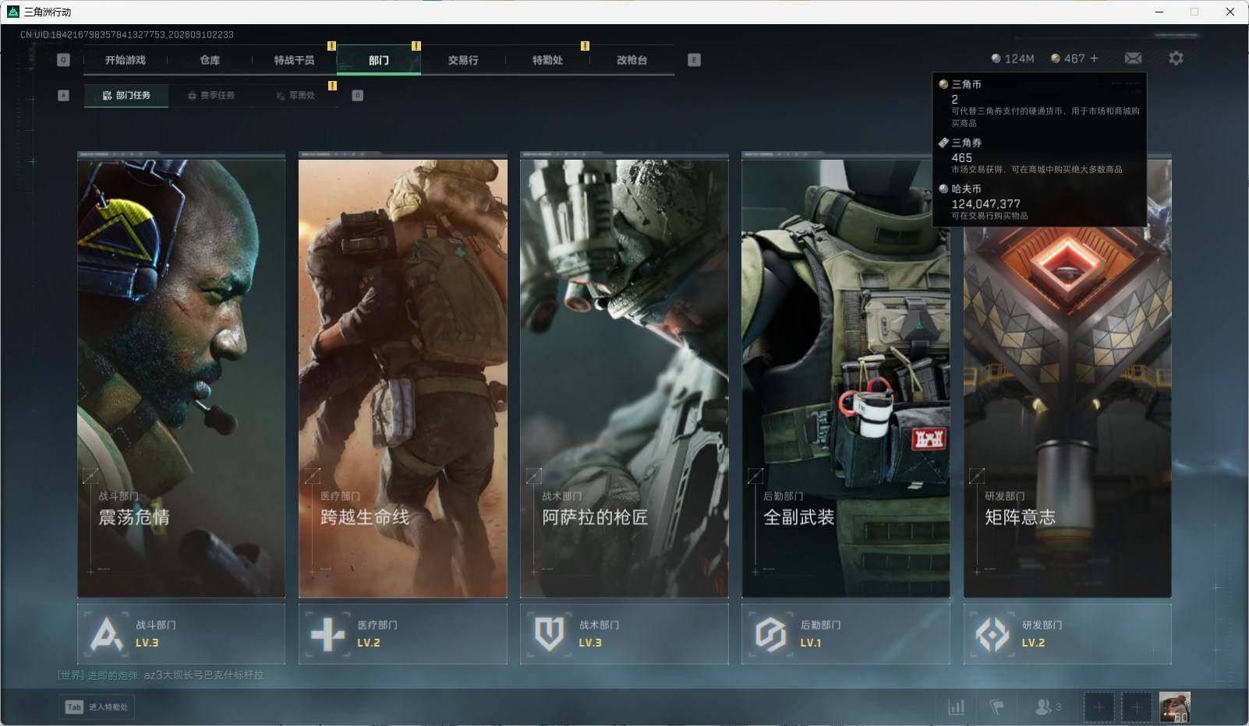Click the 三角币 entry in currency tooltip
The image size is (1249, 726).
coord(1039,103)
